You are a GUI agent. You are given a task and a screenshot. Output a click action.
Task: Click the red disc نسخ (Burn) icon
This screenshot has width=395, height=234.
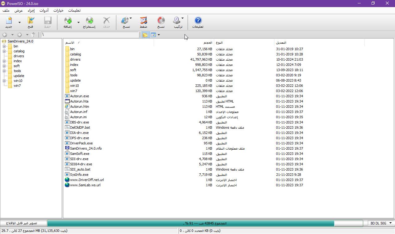(x=161, y=21)
